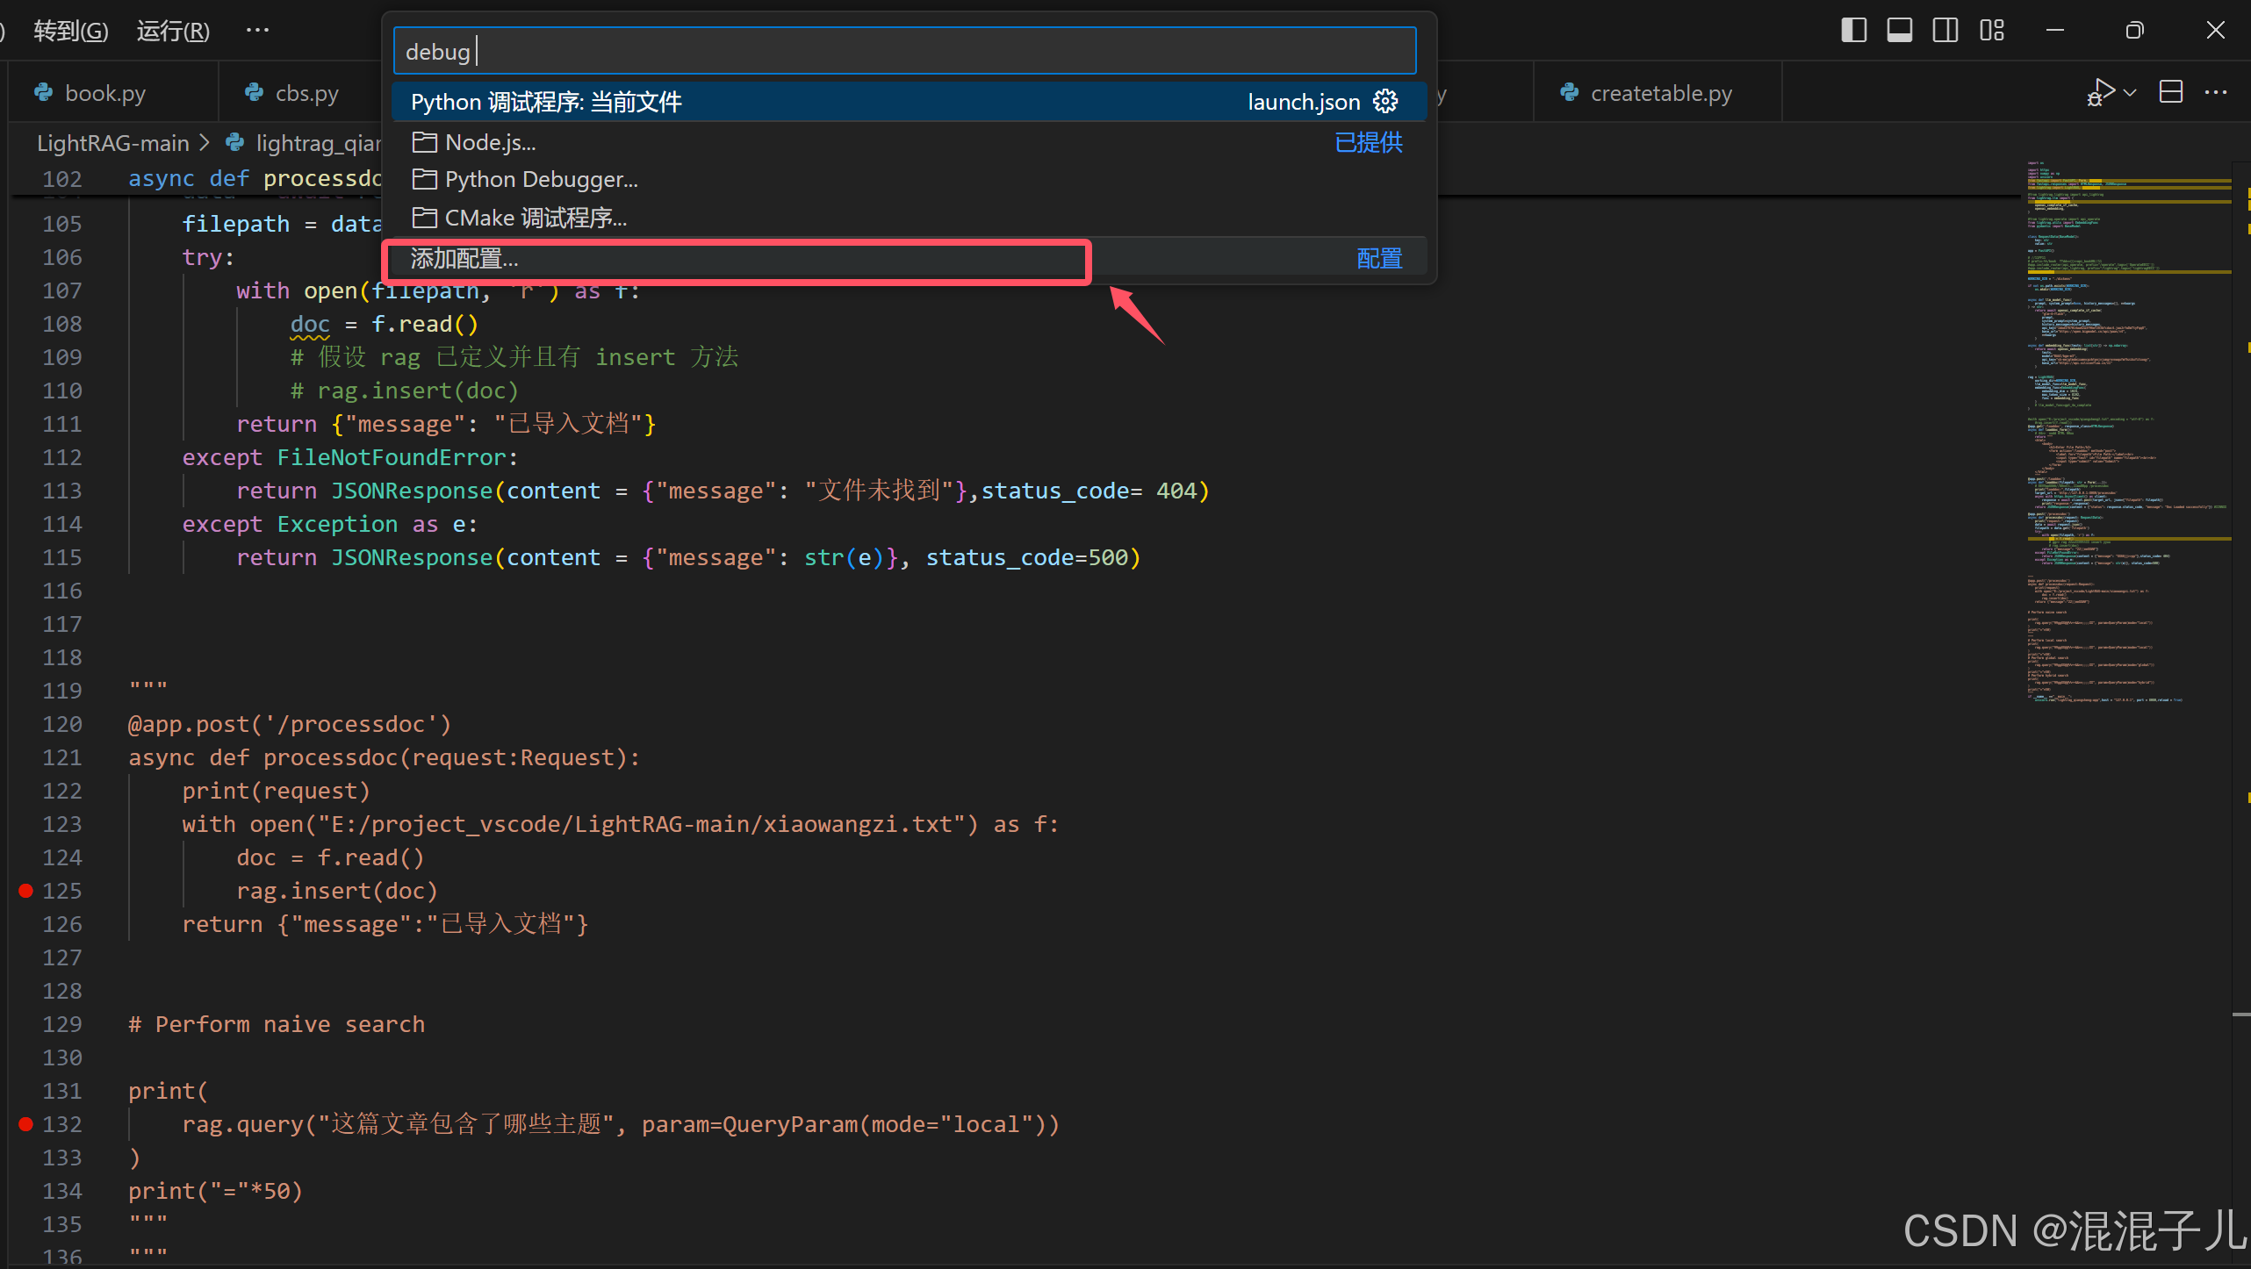Open the 转到(G) menu
The height and width of the screenshot is (1269, 2251).
(x=70, y=31)
